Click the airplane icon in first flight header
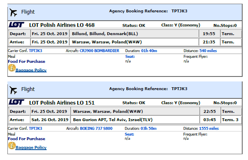The width and height of the screenshot is (248, 160). tap(13, 12)
